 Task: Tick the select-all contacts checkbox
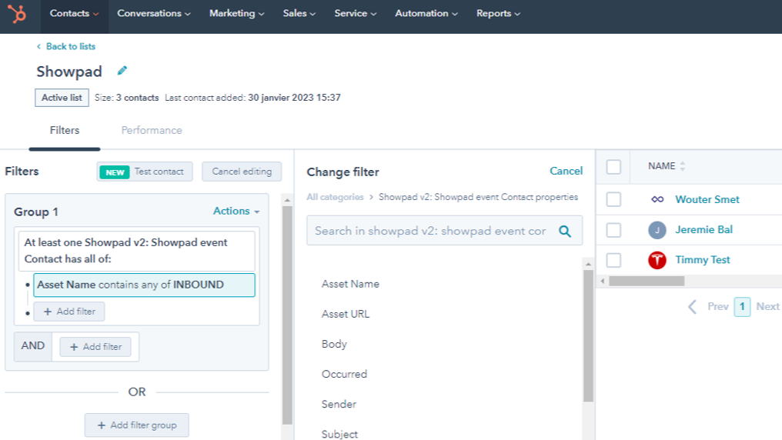[613, 166]
